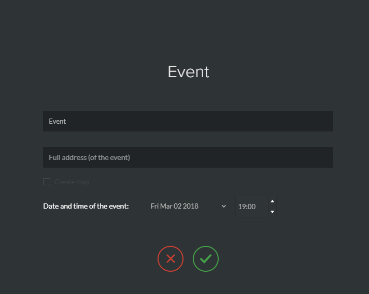Confirm the event with green checkmark
This screenshot has width=369, height=294.
[206, 259]
